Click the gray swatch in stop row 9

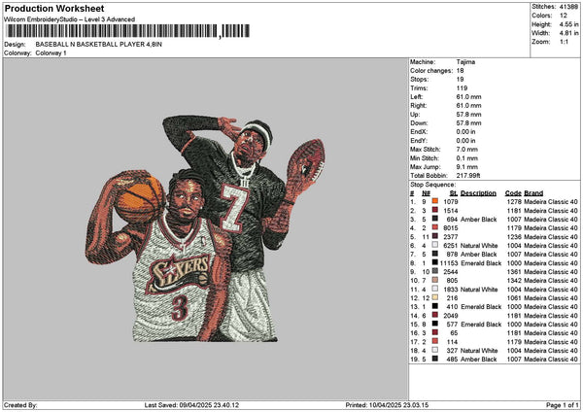pyautogui.click(x=434, y=271)
